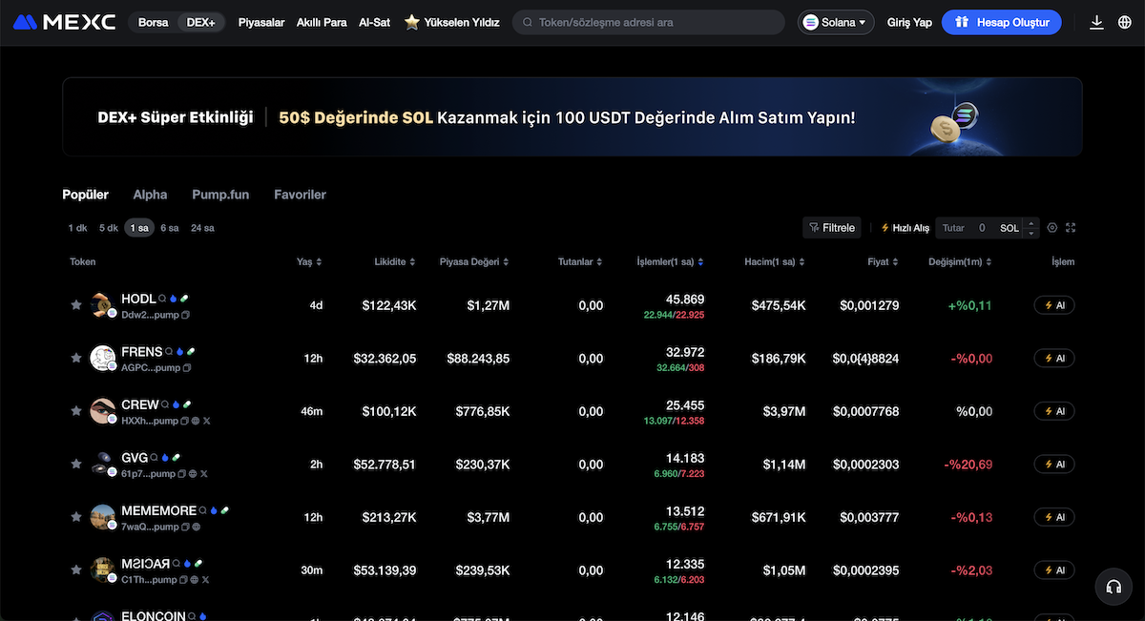Open the CREW token website globe icon

coord(194,421)
